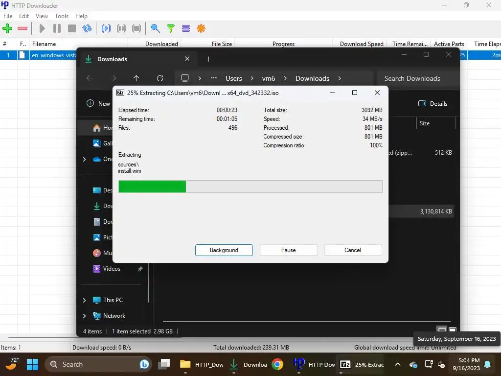Click the green Add URL plus icon
This screenshot has height=376, width=501.
tap(7, 28)
